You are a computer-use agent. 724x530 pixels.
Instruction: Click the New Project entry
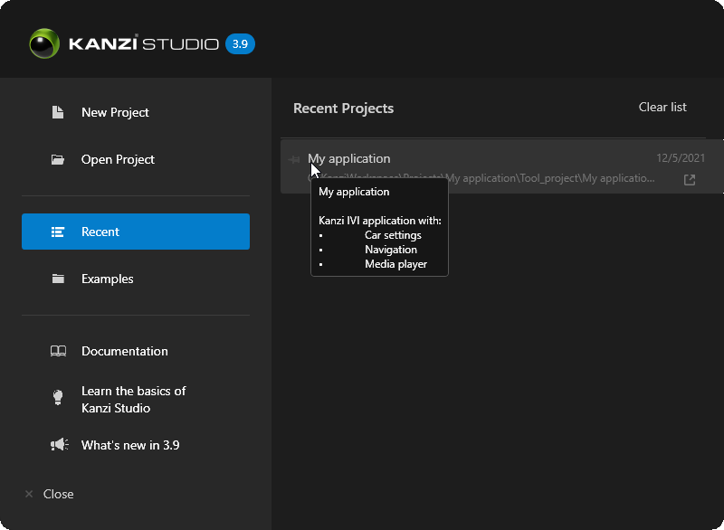click(115, 112)
